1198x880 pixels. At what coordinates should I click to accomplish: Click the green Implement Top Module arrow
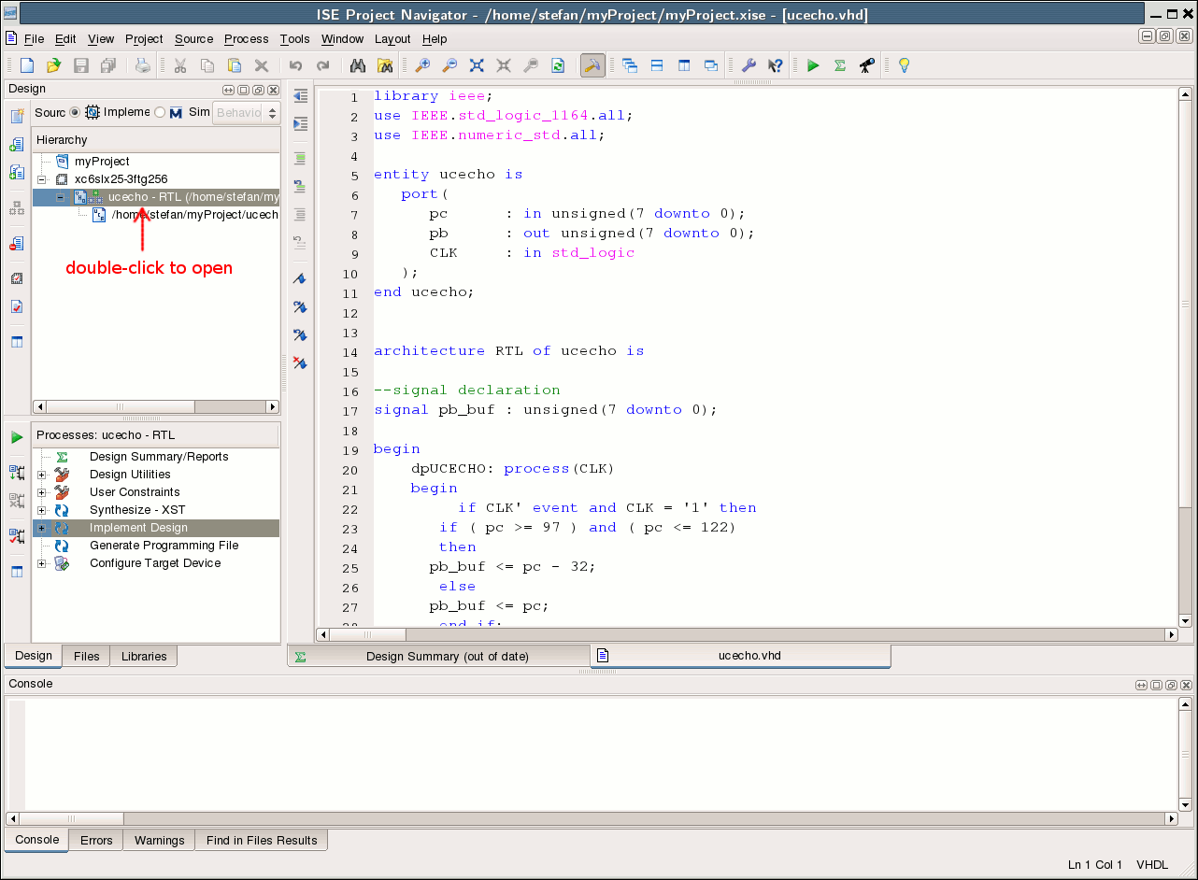tap(813, 65)
